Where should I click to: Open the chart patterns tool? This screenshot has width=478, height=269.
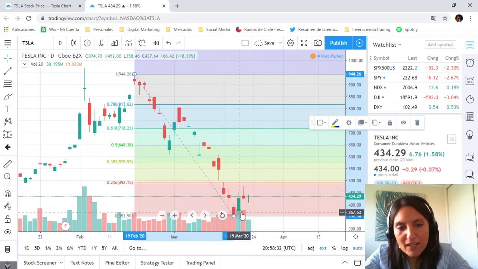[x=7, y=121]
